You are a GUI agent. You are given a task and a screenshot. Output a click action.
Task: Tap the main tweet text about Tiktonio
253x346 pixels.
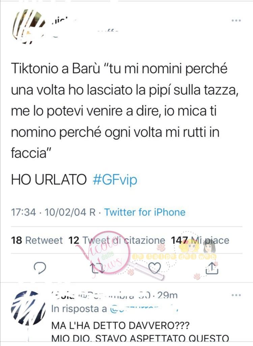tap(125, 111)
